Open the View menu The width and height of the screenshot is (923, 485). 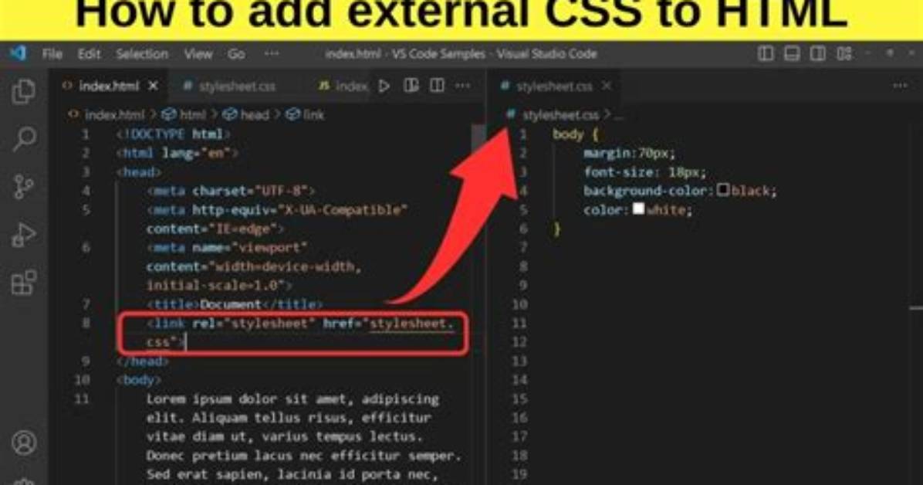point(198,54)
